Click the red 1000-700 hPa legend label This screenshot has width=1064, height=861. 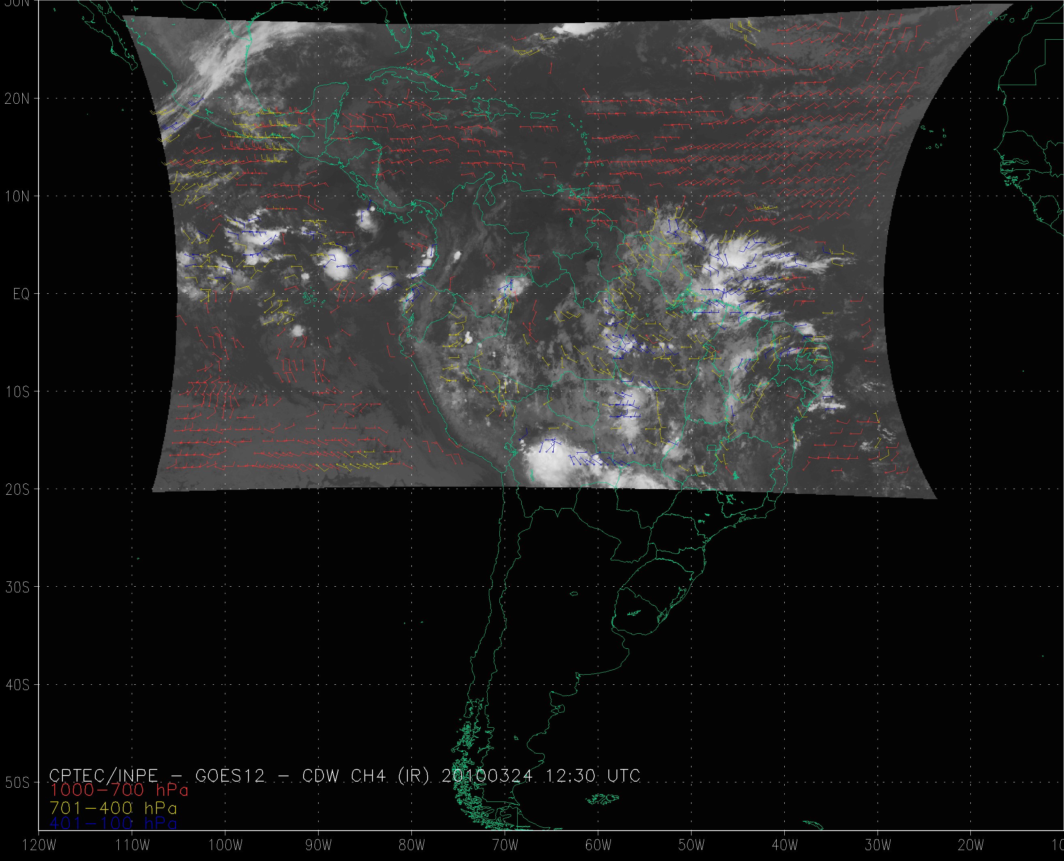point(119,790)
